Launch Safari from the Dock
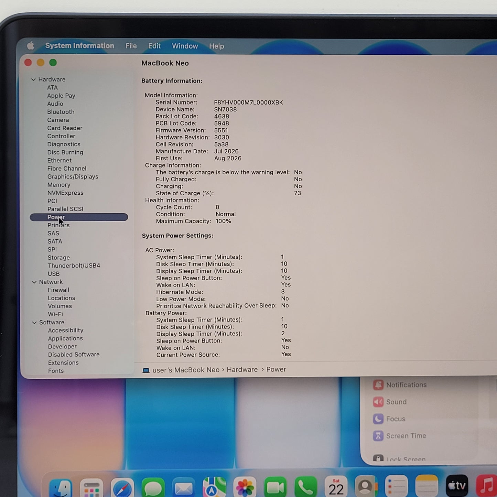Viewport: 497px width, 497px height. point(122,488)
